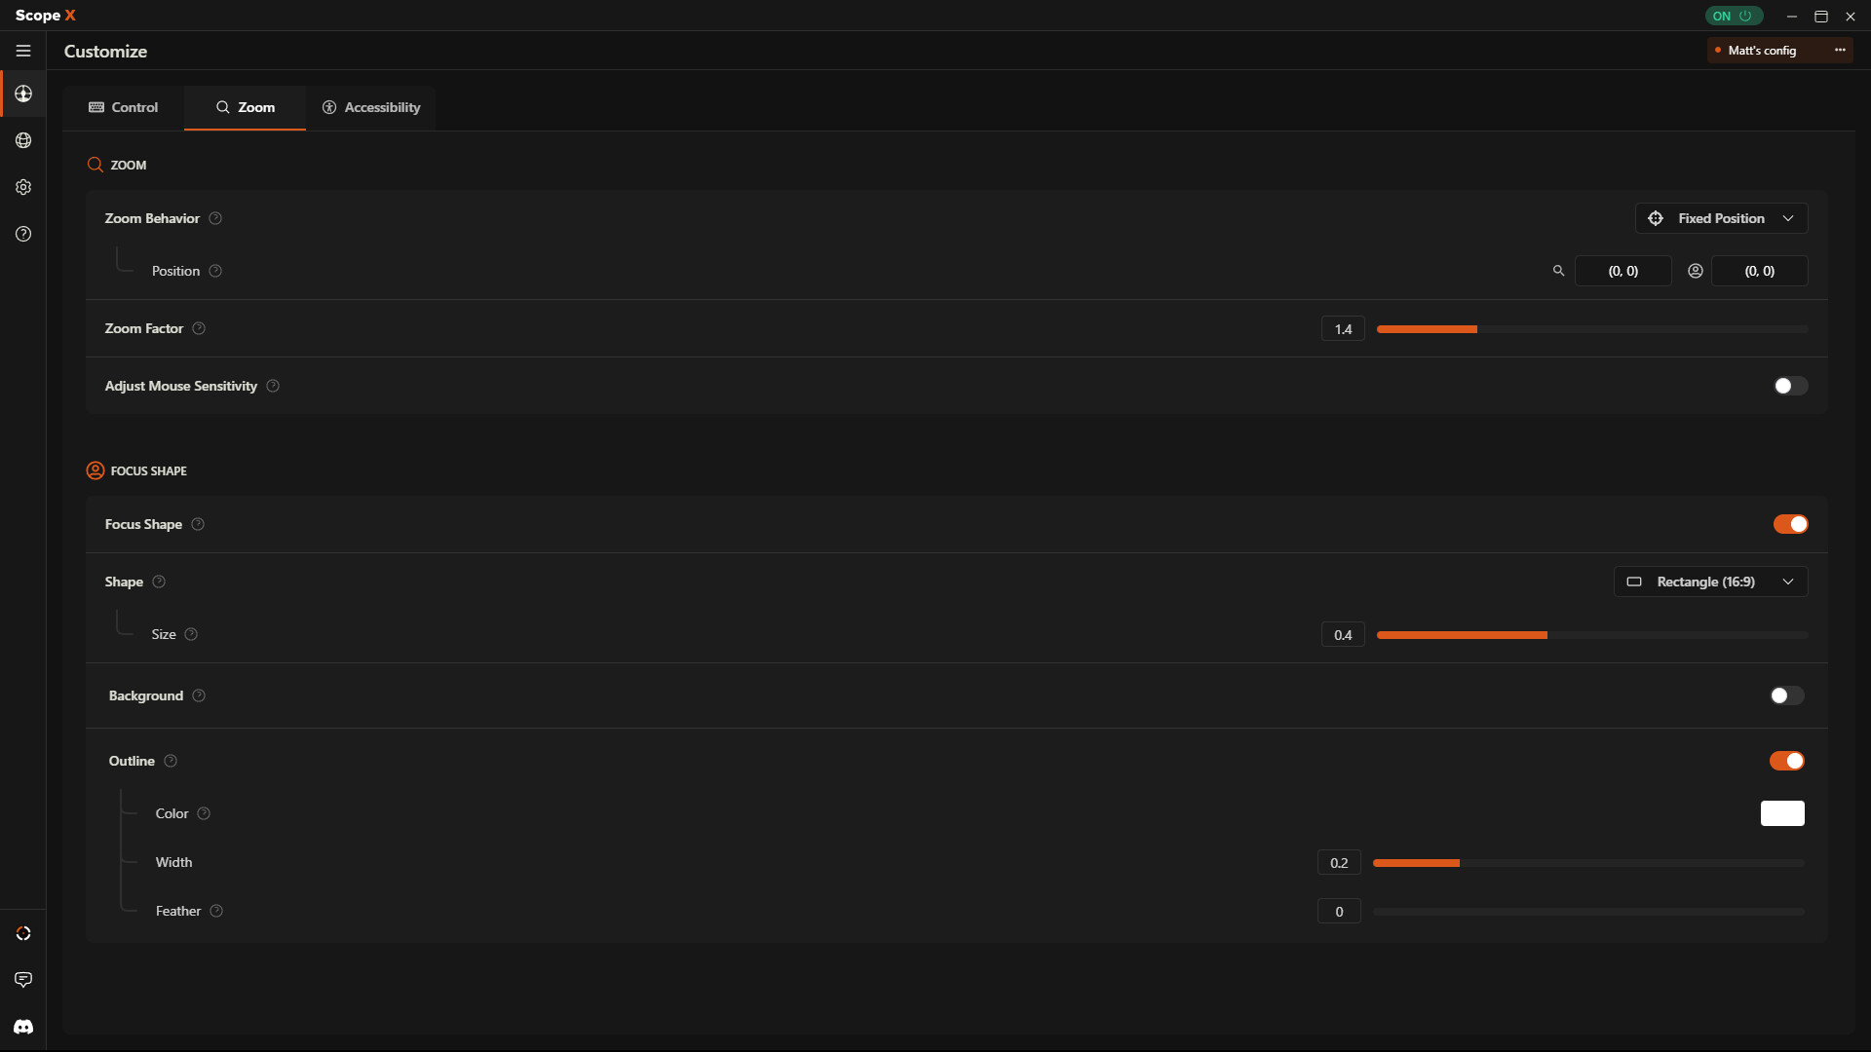Click the ON power button
The width and height of the screenshot is (1871, 1052).
coord(1734,16)
